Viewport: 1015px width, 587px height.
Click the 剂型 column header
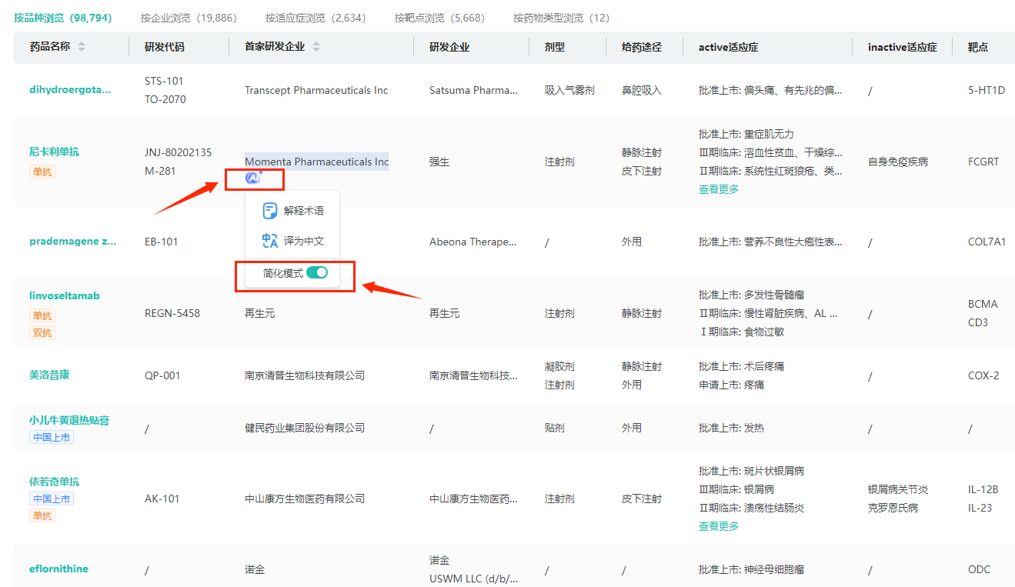coord(555,47)
